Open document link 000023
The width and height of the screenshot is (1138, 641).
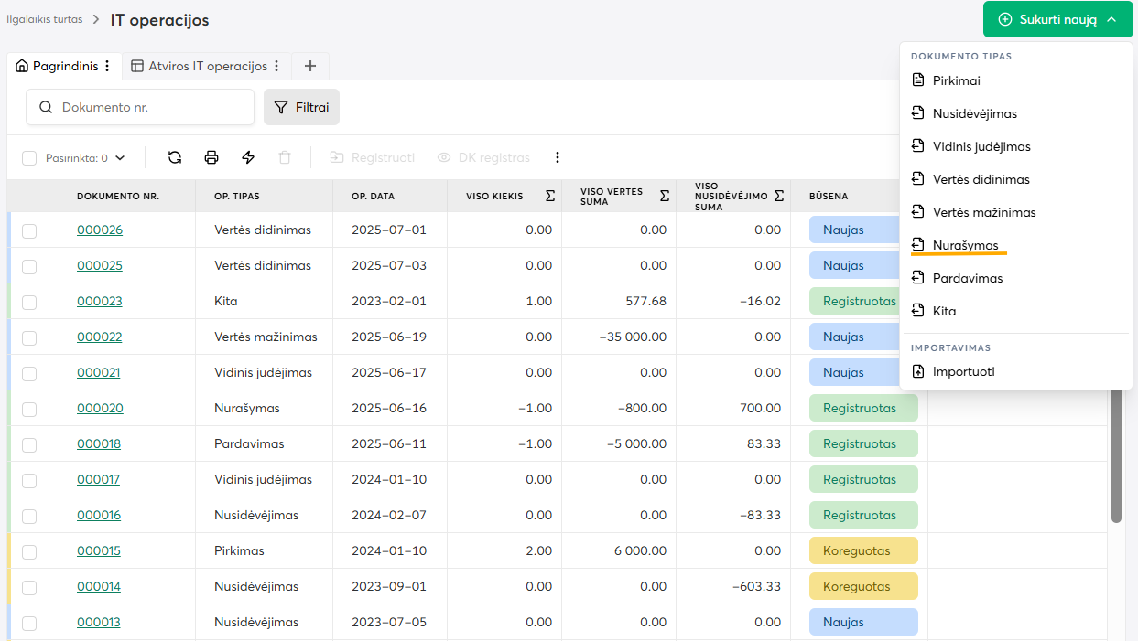coord(100,301)
